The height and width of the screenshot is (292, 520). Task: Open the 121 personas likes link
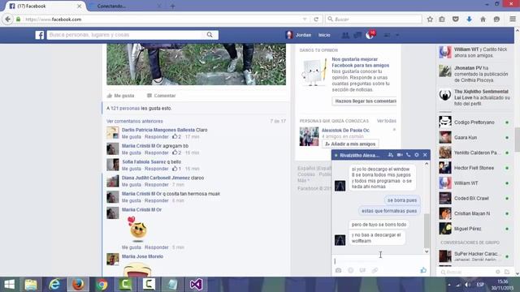pyautogui.click(x=125, y=108)
